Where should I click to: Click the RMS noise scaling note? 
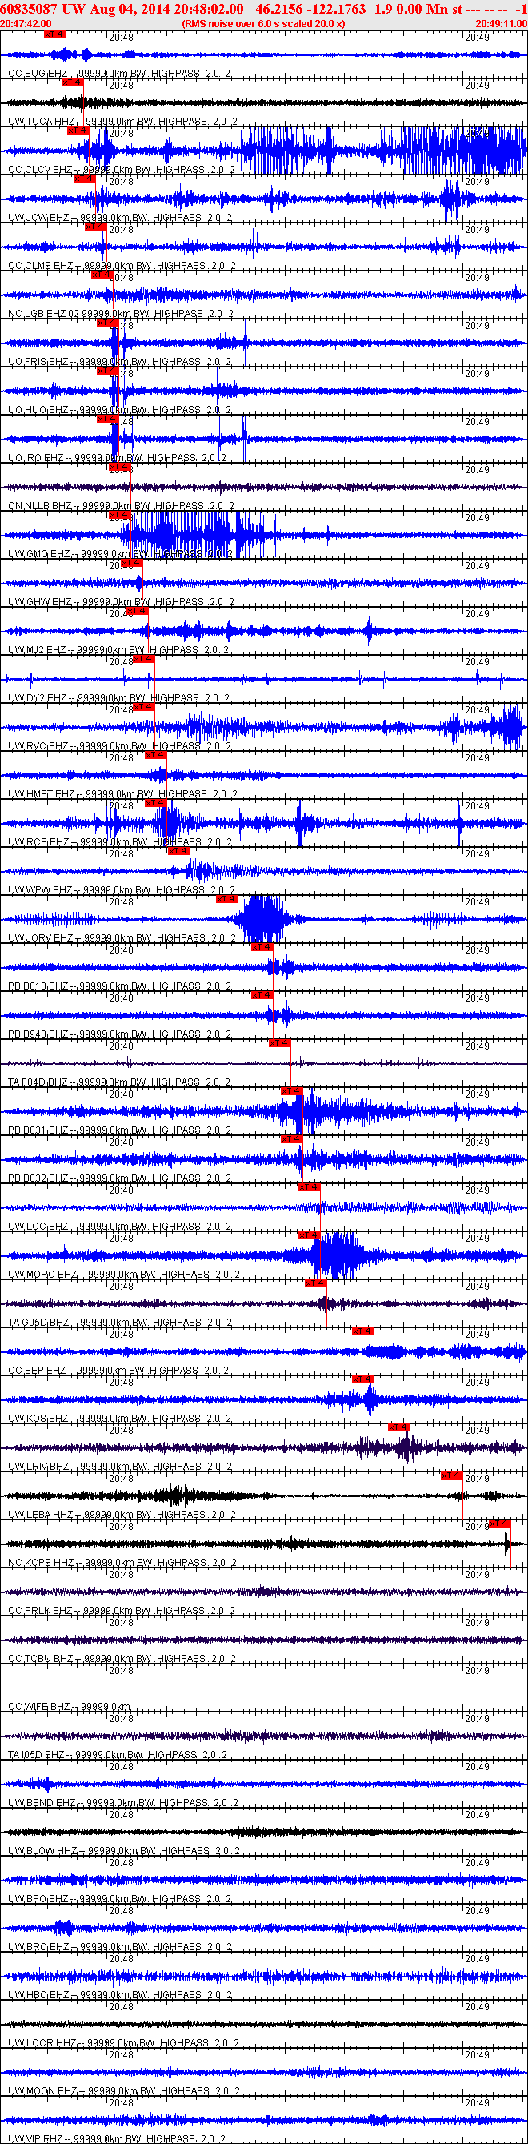click(262, 24)
